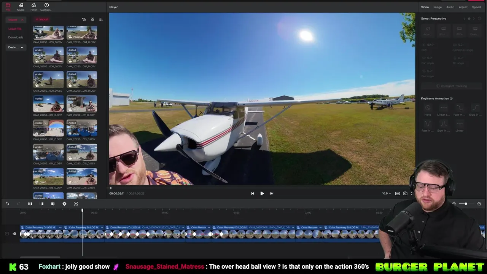The height and width of the screenshot is (274, 487).
Task: Choose the Ultra perspective preset
Action: point(443,30)
